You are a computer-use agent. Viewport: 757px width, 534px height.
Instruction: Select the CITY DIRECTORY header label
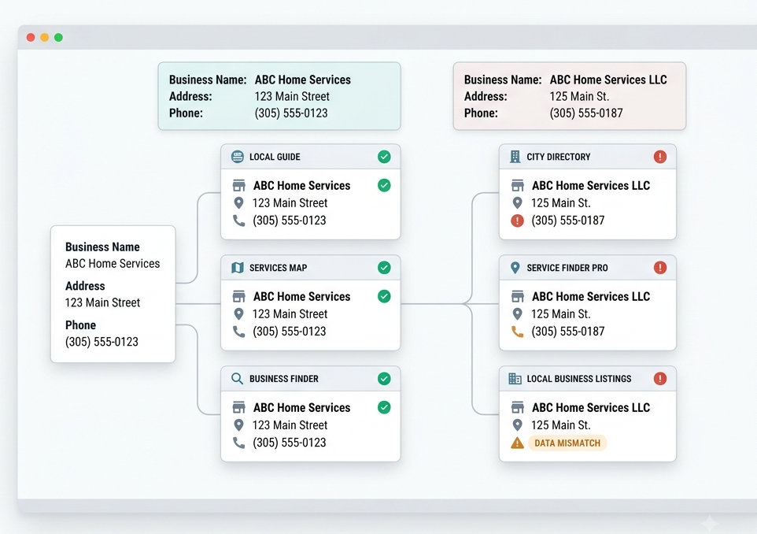click(x=559, y=157)
